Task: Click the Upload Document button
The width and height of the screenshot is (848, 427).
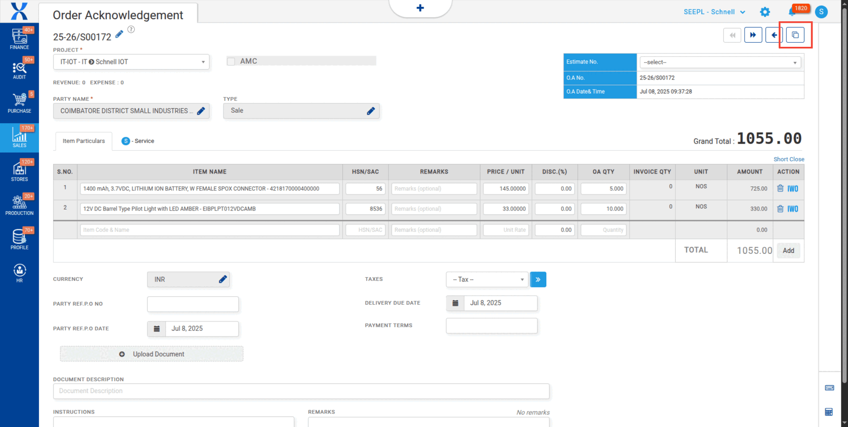Action: click(x=151, y=354)
